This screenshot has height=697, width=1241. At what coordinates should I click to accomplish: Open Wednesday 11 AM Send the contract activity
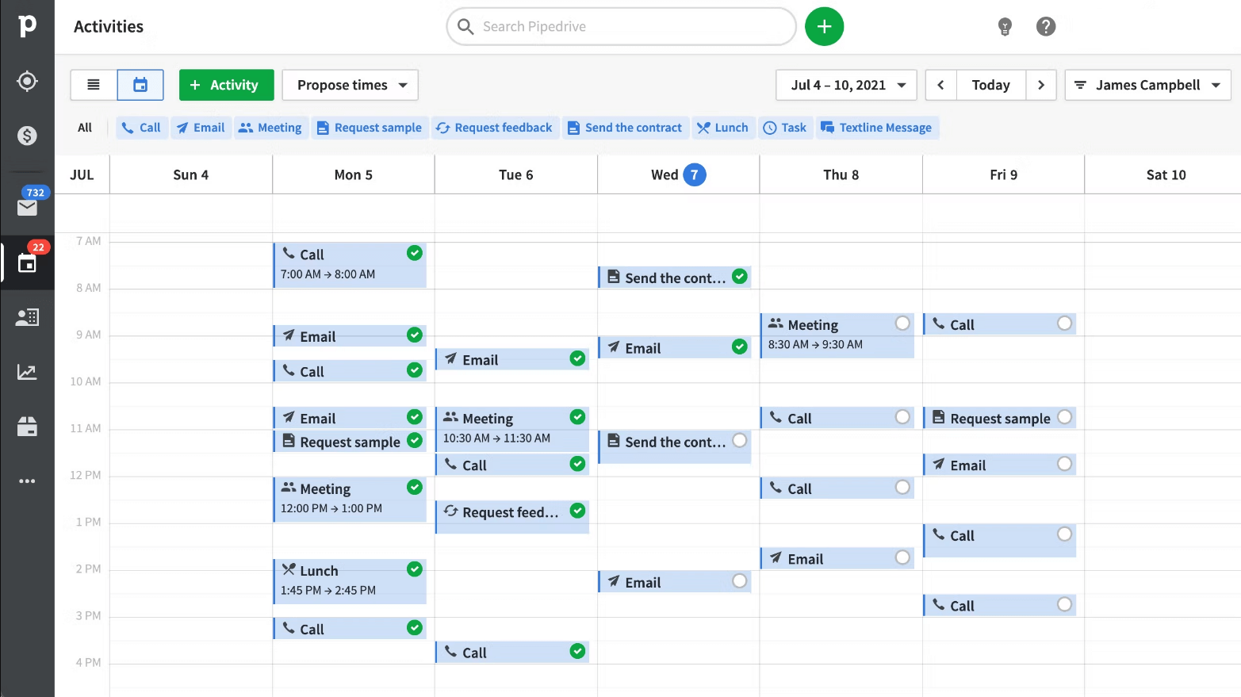point(675,447)
